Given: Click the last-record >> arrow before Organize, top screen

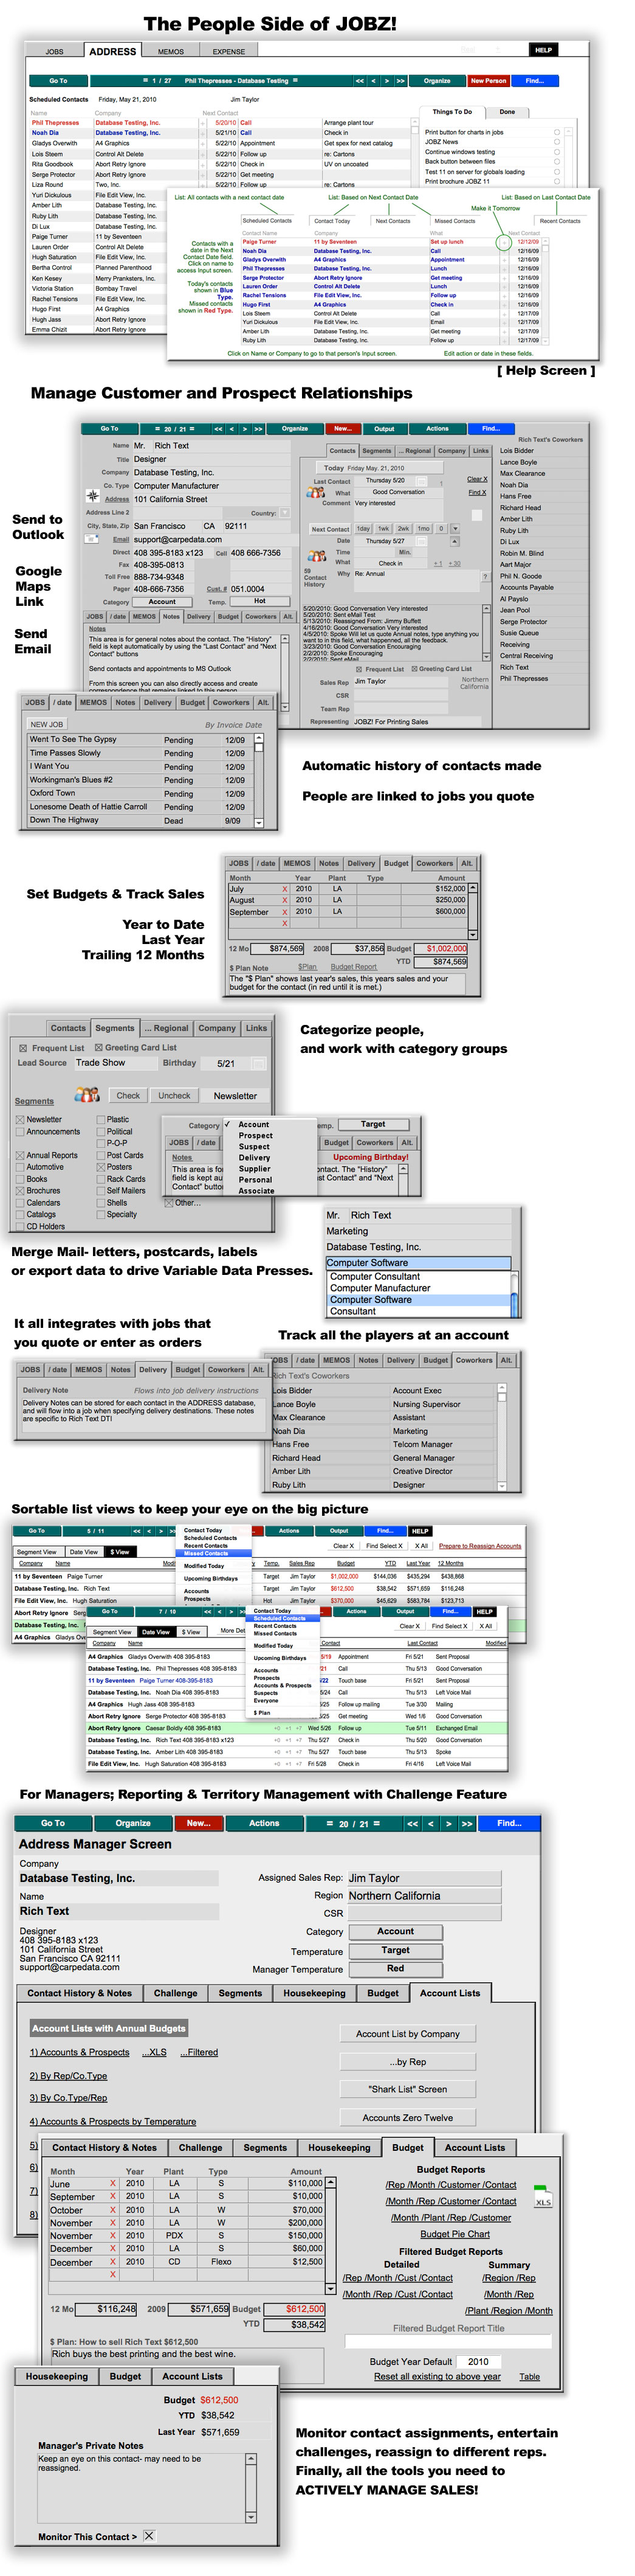Looking at the screenshot, I should point(400,80).
